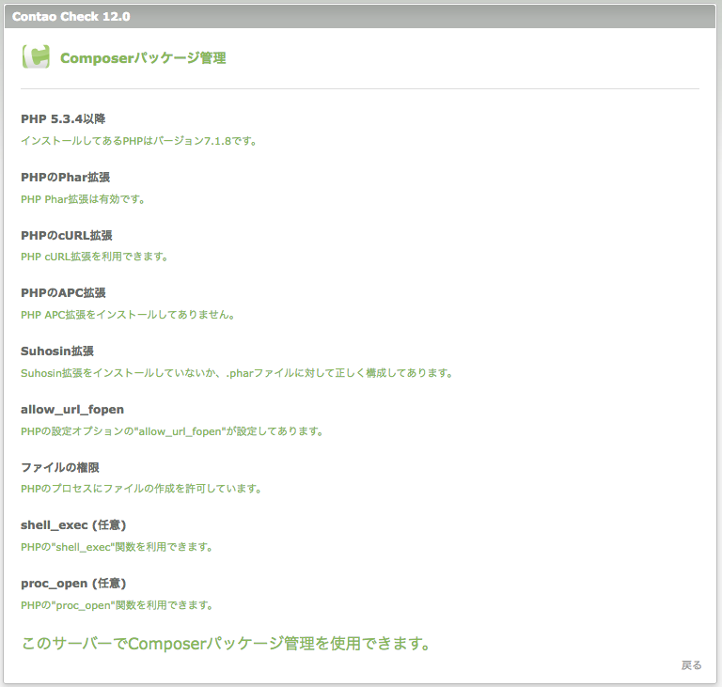Click 'PHP Phar拡張は有効です。' message
The image size is (722, 687).
83,199
